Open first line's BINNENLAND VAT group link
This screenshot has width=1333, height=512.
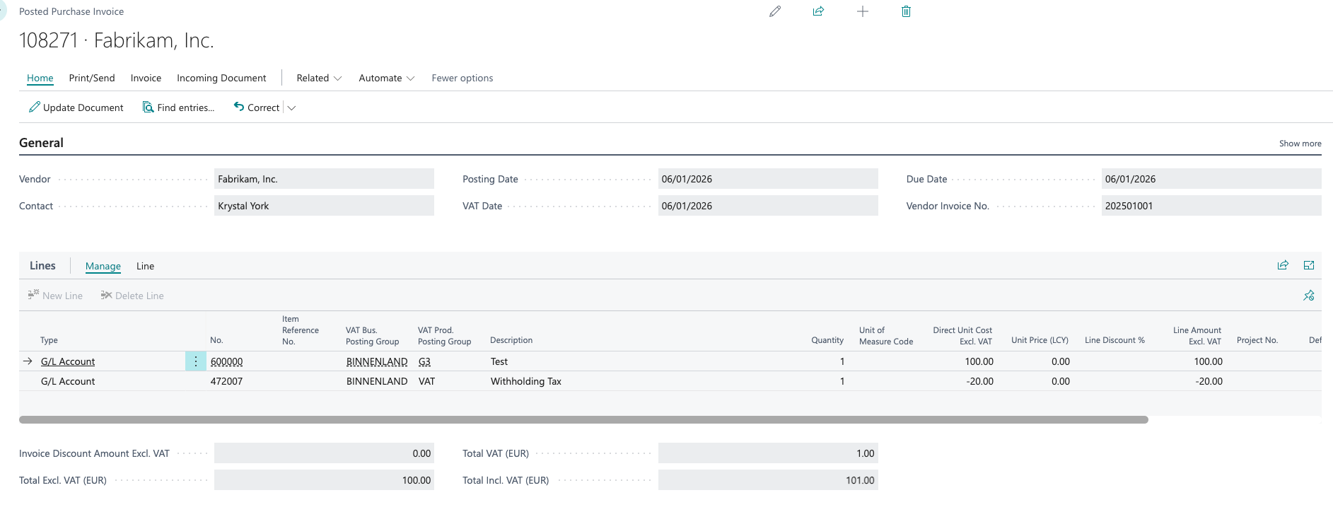click(x=377, y=361)
